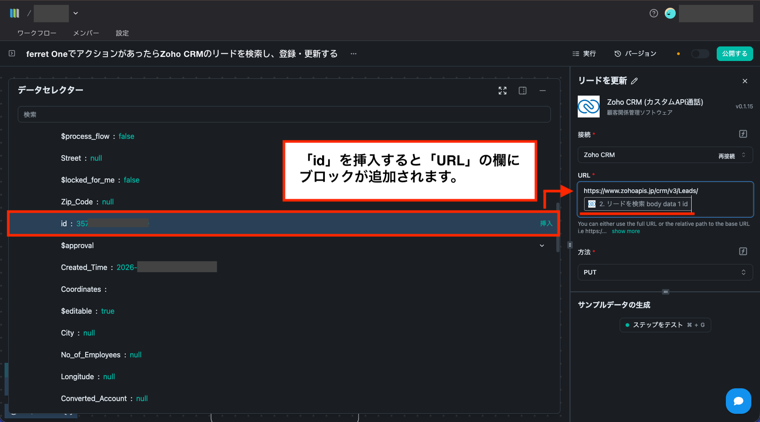Open the ワークフロー tab
The width and height of the screenshot is (760, 422).
pyautogui.click(x=37, y=33)
